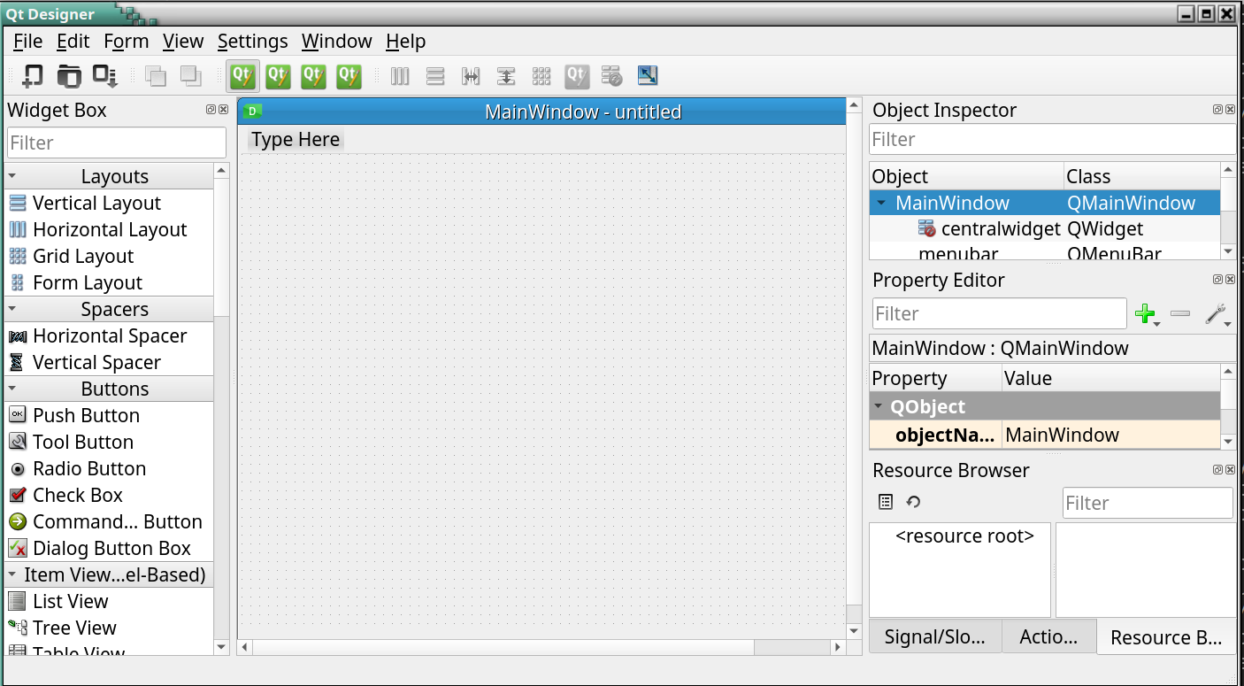The image size is (1244, 686).
Task: Click the Resource Browser filter field
Action: click(1148, 503)
